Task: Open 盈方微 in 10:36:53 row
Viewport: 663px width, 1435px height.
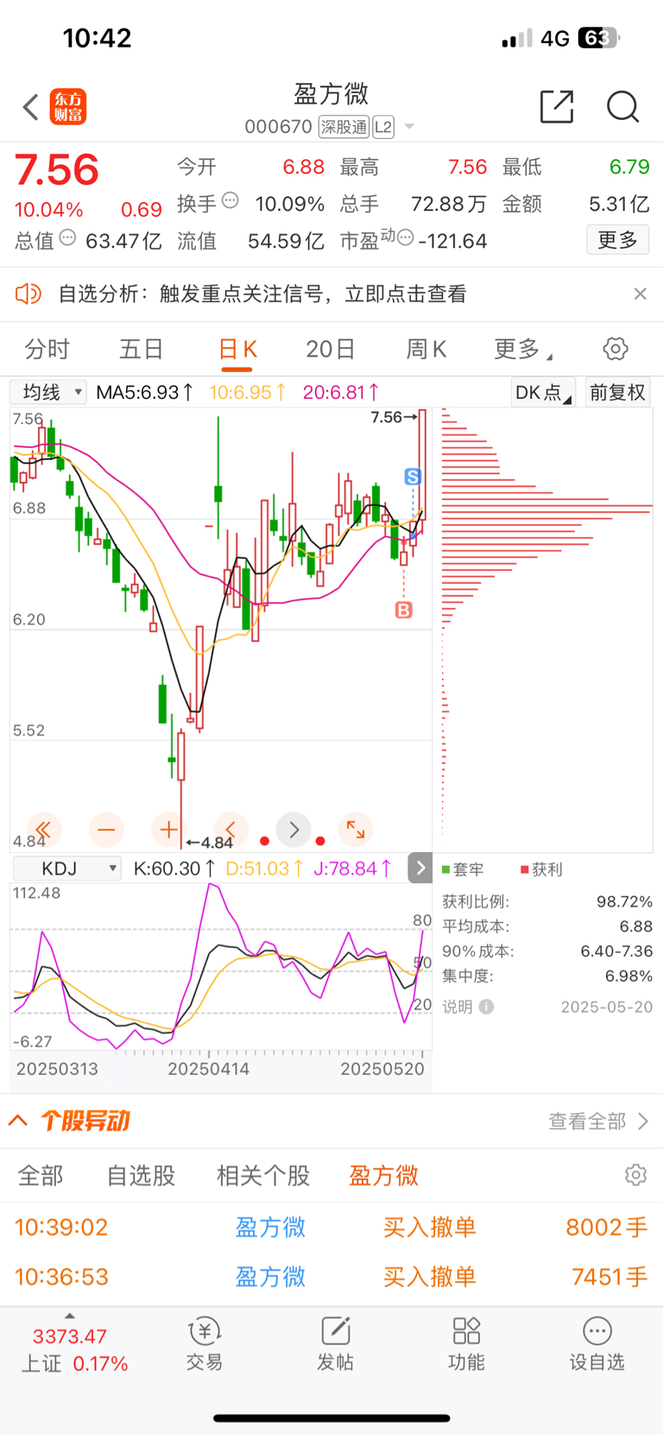Action: [270, 1277]
